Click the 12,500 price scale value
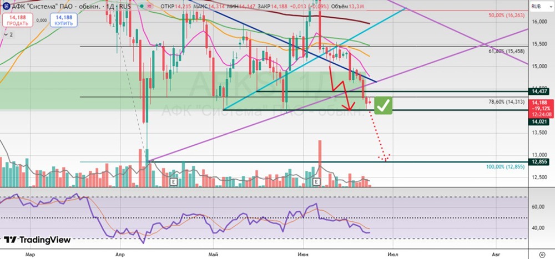 [x=539, y=177]
